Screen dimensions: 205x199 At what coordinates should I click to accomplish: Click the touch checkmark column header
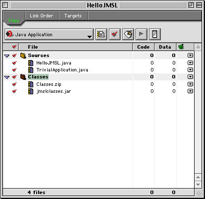(14, 47)
